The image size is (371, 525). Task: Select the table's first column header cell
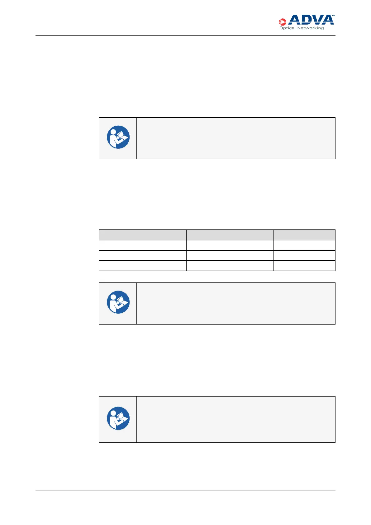[x=142, y=235]
